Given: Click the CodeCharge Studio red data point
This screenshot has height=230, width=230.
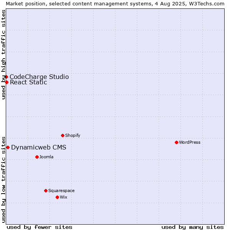Looking at the screenshot, I should pos(6,77).
